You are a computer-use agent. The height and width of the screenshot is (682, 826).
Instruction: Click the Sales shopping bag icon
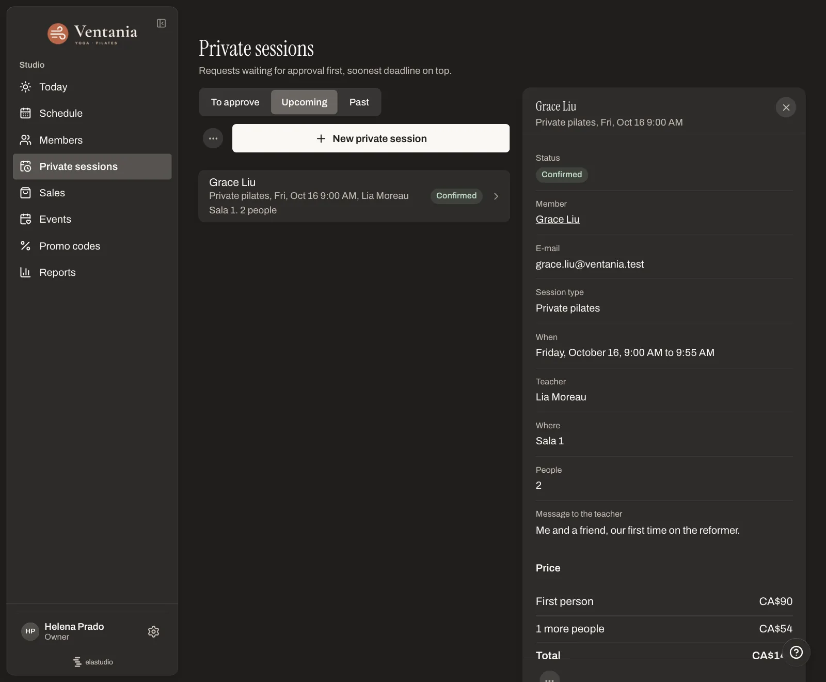pyautogui.click(x=25, y=193)
